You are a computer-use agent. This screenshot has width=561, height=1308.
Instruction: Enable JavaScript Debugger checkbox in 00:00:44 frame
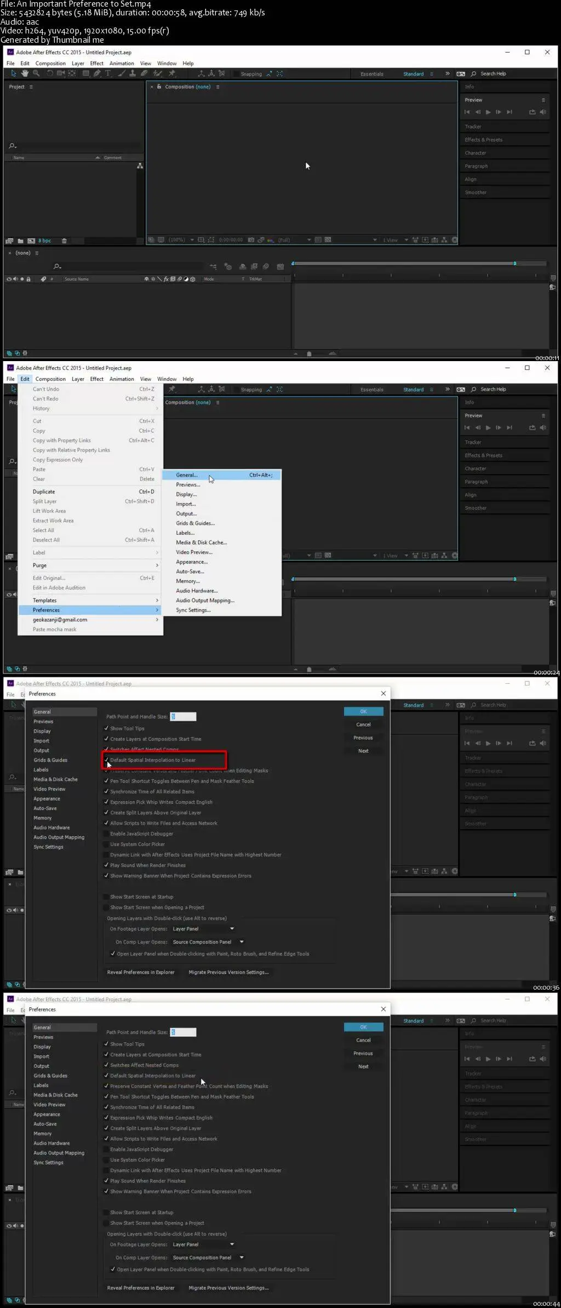tap(106, 1149)
